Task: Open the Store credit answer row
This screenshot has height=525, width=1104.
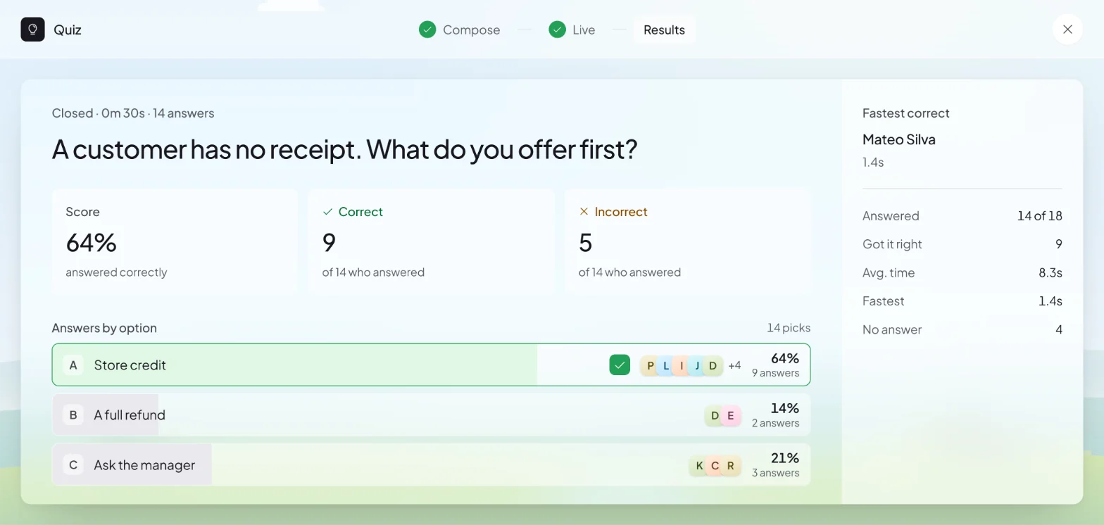Action: [431, 365]
